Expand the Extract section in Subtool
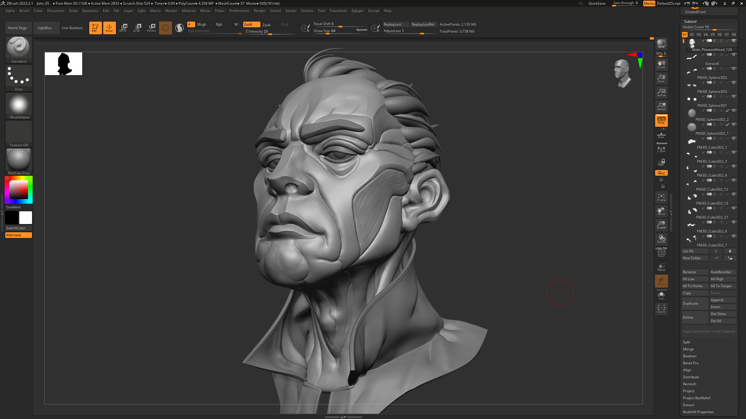Screen dimensions: 746x419 click(689, 405)
